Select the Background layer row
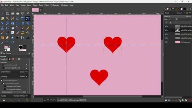 (x=178, y=42)
